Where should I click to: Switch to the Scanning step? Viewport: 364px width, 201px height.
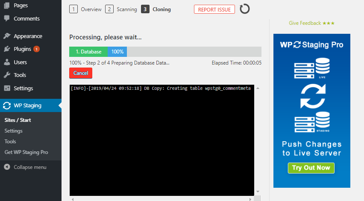(x=127, y=9)
